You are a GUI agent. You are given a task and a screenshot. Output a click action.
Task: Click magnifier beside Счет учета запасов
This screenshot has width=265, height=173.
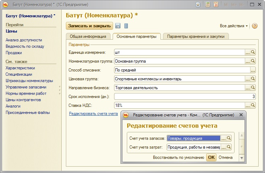[x=229, y=138]
